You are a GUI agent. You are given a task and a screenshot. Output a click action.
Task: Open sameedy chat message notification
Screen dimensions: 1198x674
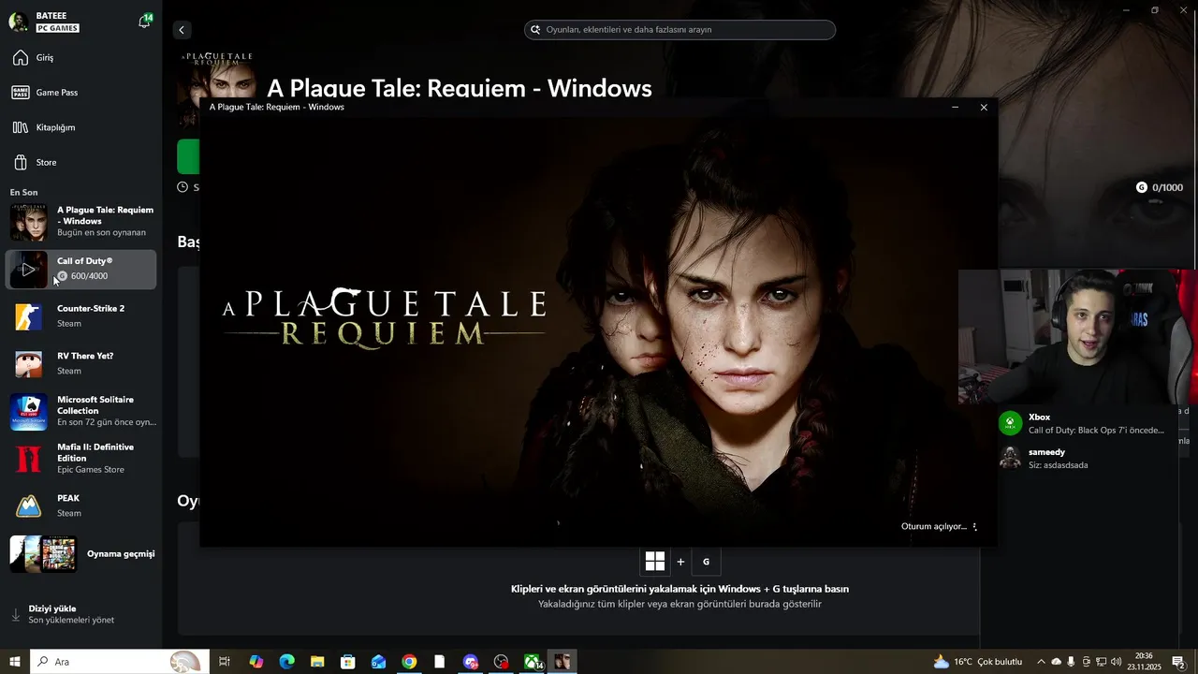(1085, 459)
